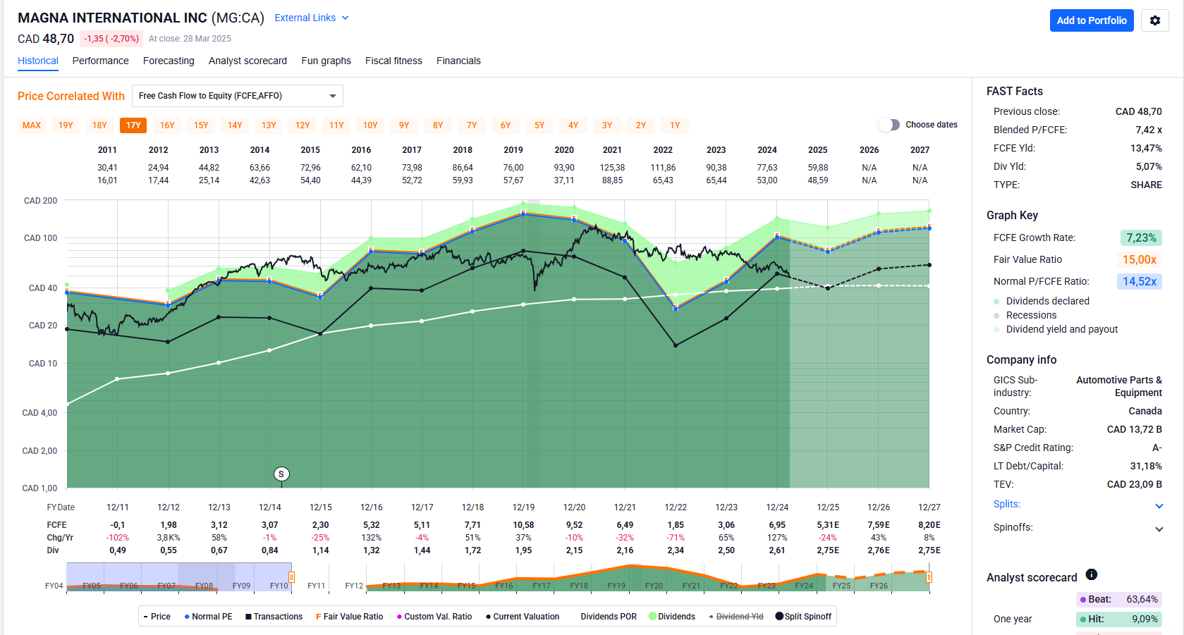Expand the Splits section
This screenshot has height=635, width=1184.
point(1159,505)
